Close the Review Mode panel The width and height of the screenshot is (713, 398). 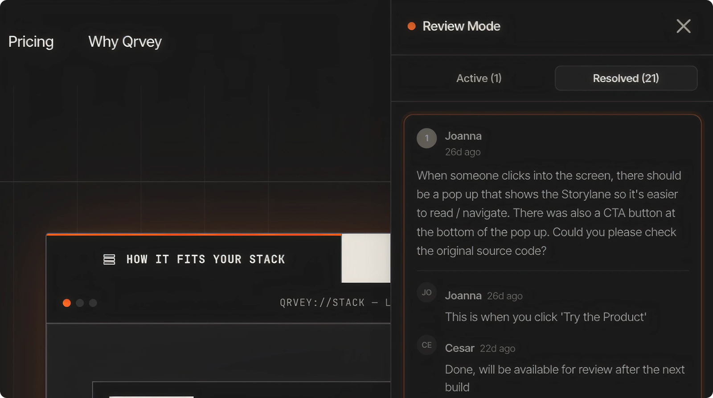683,26
